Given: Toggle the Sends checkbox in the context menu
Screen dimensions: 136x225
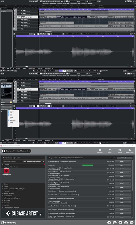Looking at the screenshot, I should click(x=9, y=114).
